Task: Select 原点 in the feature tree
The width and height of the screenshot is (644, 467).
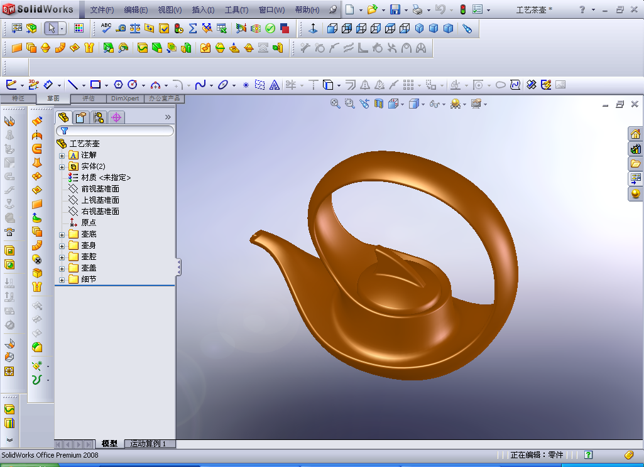Action: [x=89, y=222]
